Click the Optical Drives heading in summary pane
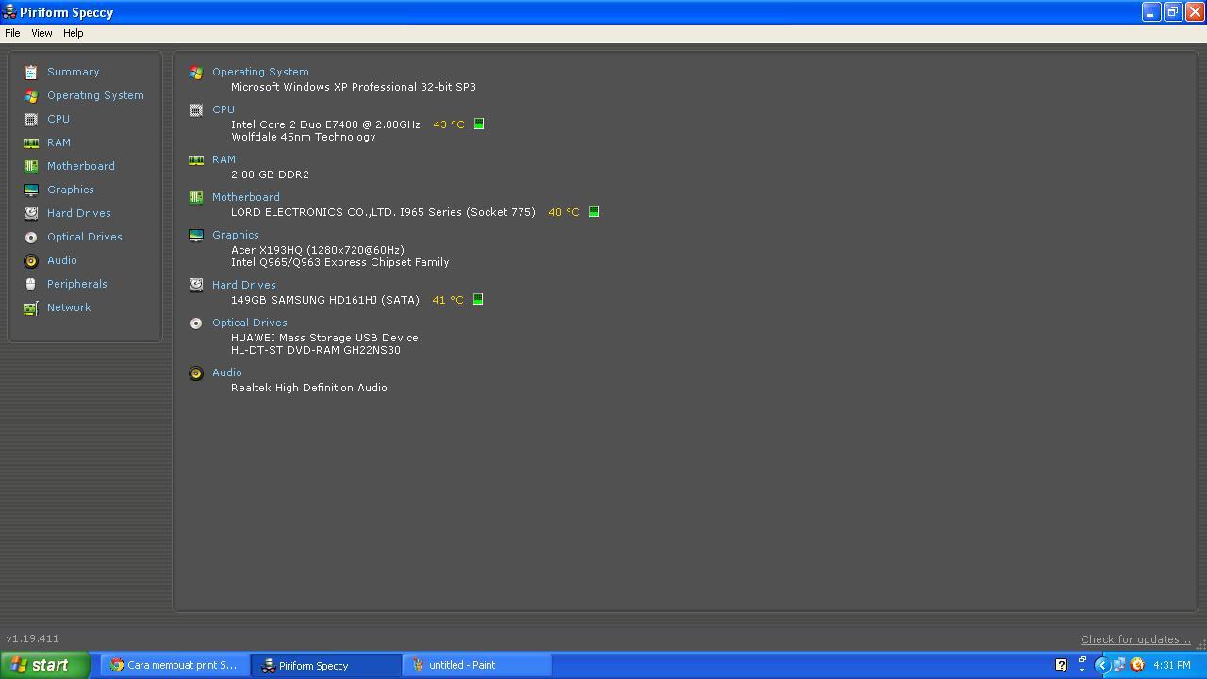The image size is (1207, 679). 250,323
